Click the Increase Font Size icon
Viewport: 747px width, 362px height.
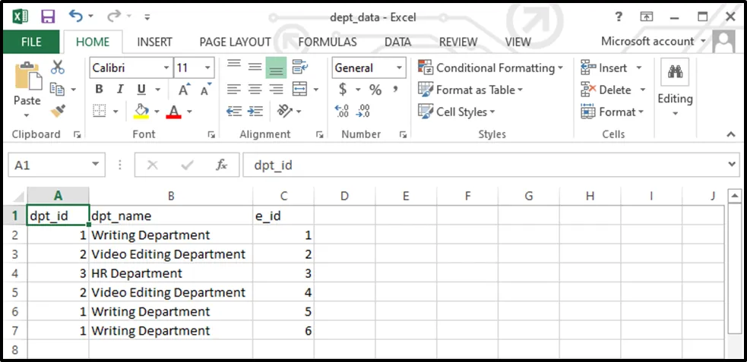185,90
